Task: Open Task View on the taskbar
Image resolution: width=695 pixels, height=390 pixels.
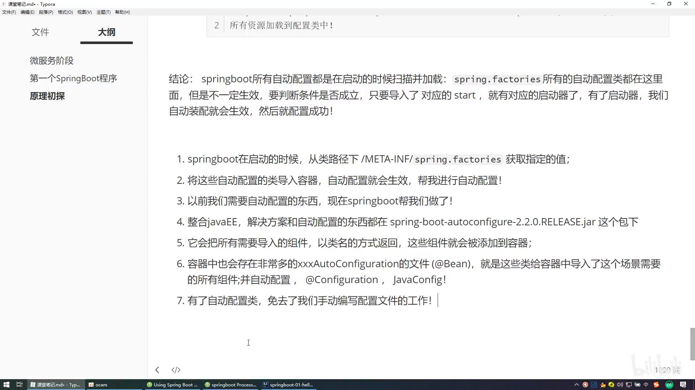Action: (x=20, y=385)
